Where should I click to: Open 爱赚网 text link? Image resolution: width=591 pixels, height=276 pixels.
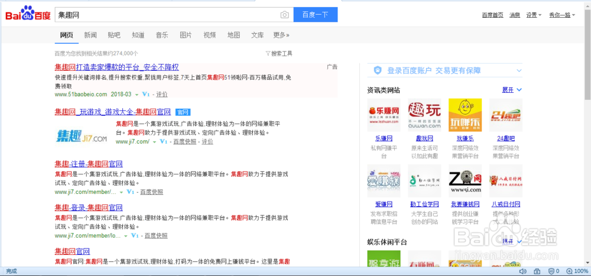(x=384, y=204)
